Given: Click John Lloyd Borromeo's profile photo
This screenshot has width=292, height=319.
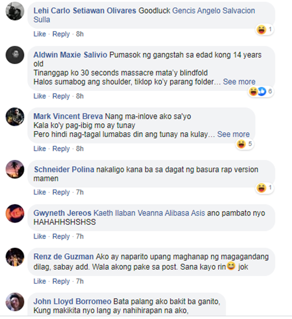Looking at the screenshot, I should [x=15, y=302].
